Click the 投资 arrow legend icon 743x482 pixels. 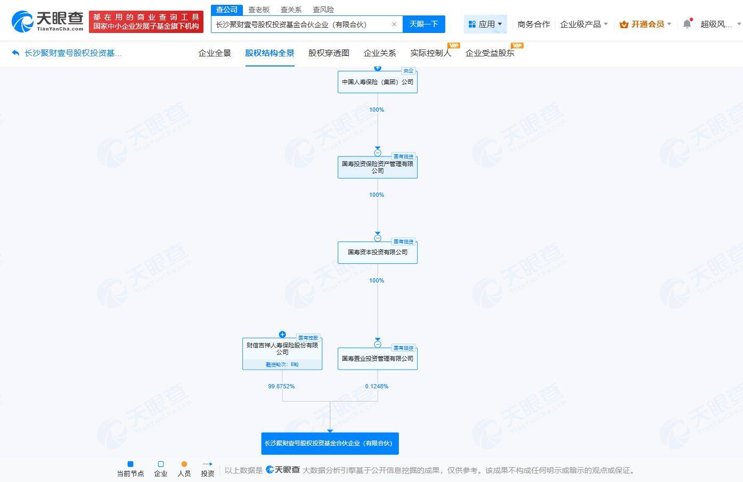click(208, 464)
